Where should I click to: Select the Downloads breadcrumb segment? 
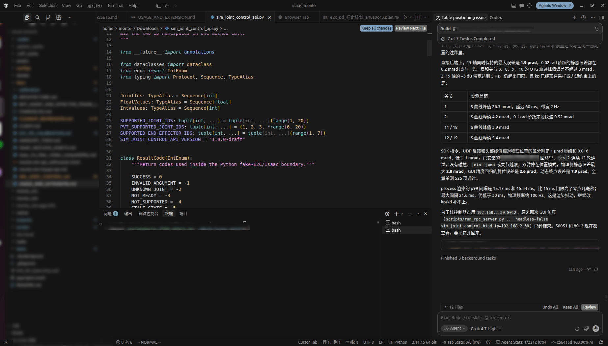(147, 28)
